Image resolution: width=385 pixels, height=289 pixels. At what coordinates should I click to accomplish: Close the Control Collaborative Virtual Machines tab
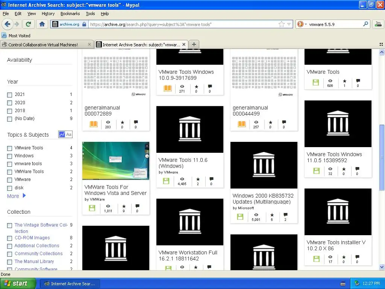point(89,44)
